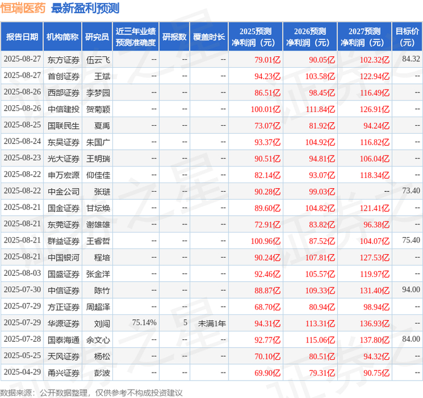423x398 pixels.
Task: Click researcher name 王明瑞
Action: tap(98, 158)
